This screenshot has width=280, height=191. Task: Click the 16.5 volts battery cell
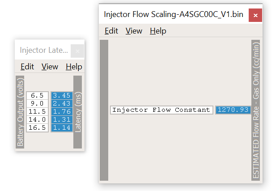(38, 128)
